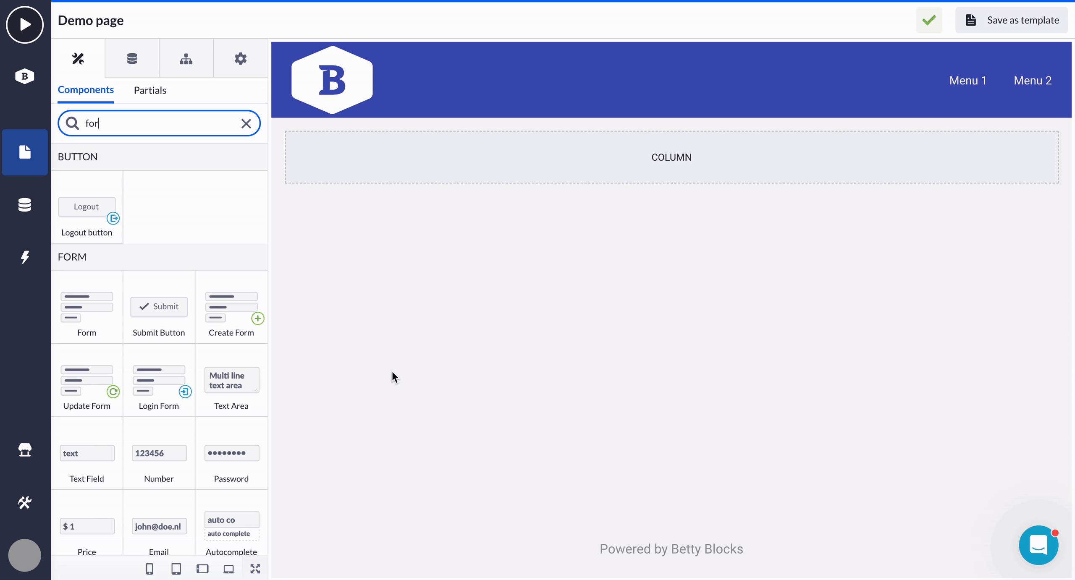
Task: Click the component search field
Action: tap(160, 123)
